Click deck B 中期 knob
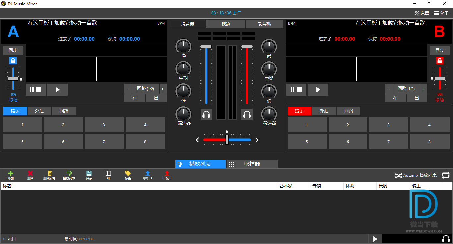Viewport: 453px width, 244px height. click(269, 69)
